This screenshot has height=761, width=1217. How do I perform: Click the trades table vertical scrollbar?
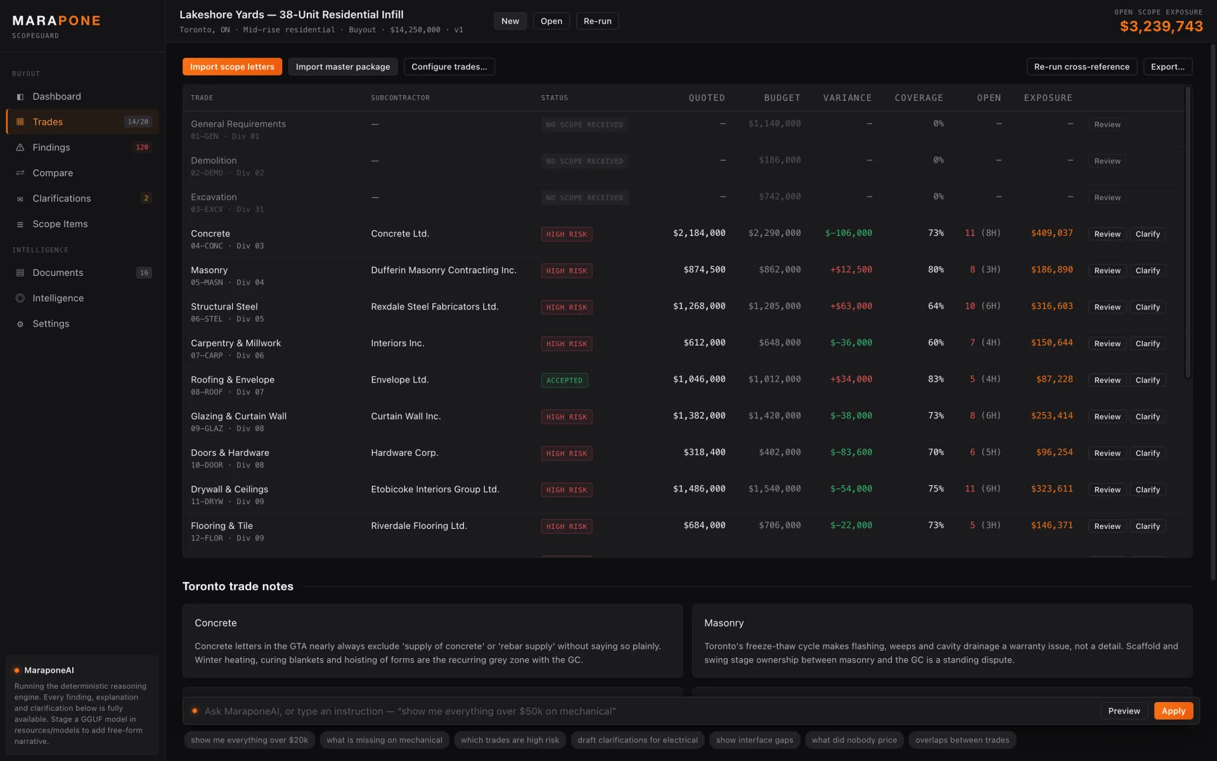(x=1188, y=232)
